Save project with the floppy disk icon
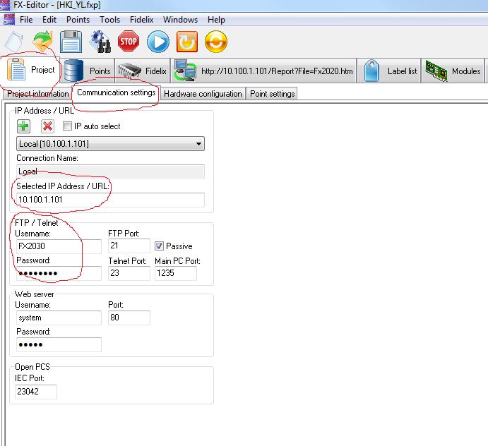 click(x=71, y=42)
